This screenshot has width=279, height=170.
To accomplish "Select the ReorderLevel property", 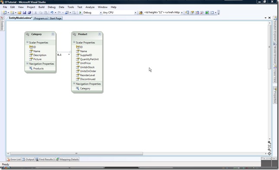I will click(x=88, y=75).
